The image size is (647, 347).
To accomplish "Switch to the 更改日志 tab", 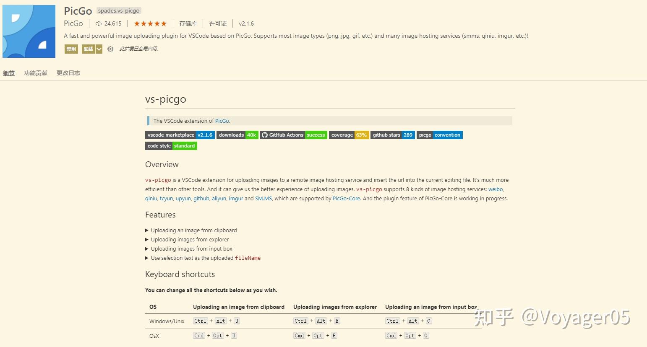I will click(68, 73).
